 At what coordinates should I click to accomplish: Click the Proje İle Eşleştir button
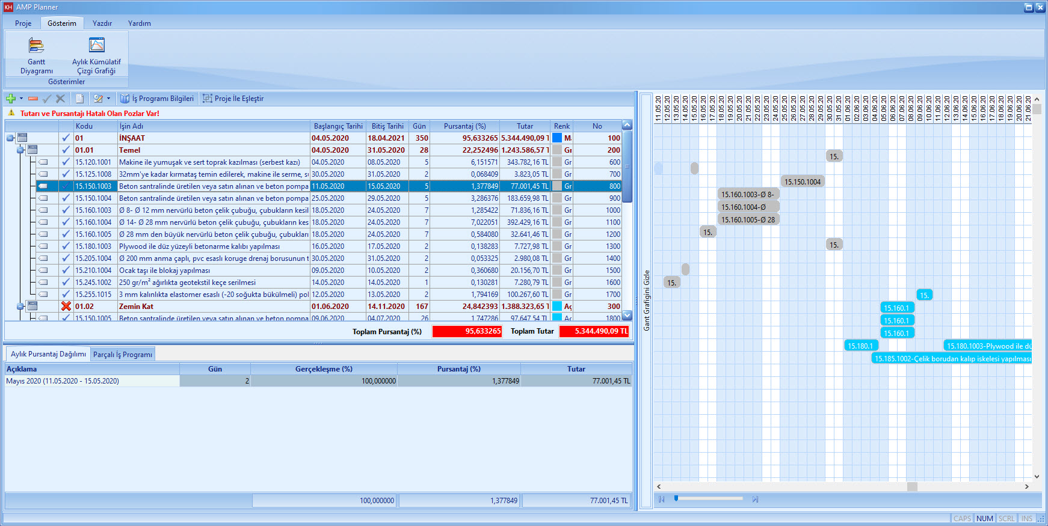coord(233,99)
